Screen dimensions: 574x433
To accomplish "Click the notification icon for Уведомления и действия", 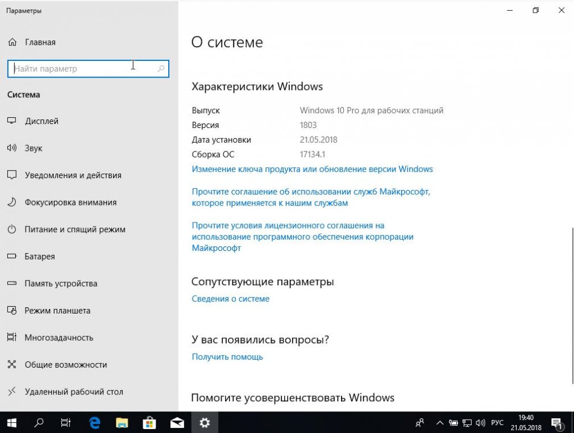I will [12, 175].
